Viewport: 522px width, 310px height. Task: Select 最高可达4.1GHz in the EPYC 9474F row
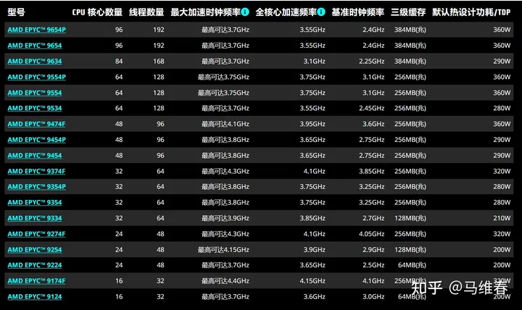point(225,124)
